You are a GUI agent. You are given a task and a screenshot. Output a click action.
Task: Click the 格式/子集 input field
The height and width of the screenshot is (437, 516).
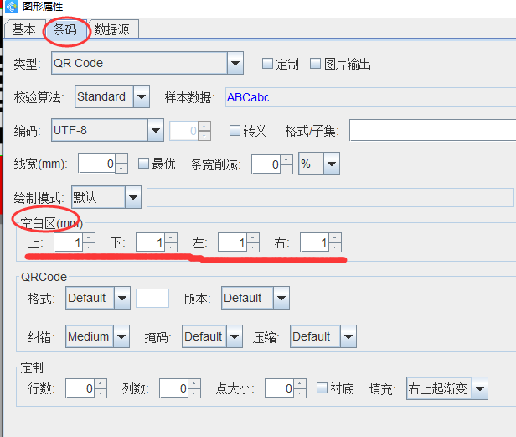point(431,130)
